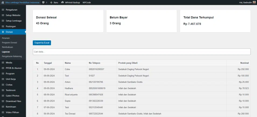Open the Pesanan submenu
Viewport: 257px width, 117px height.
click(x=6, y=38)
